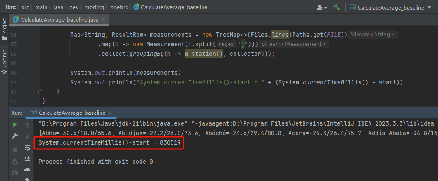The height and width of the screenshot is (181, 438).
Task: Collapse the method fold marker at line 92
Action: pyautogui.click(x=40, y=91)
